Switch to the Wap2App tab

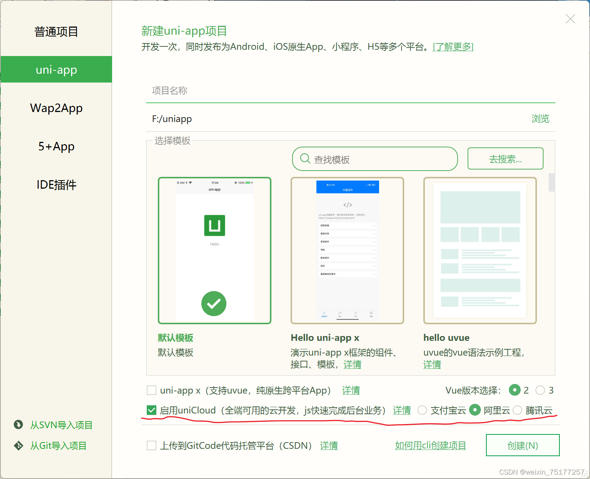pos(56,108)
